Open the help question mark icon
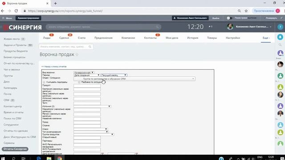The height and width of the screenshot is (160, 285). [280, 27]
